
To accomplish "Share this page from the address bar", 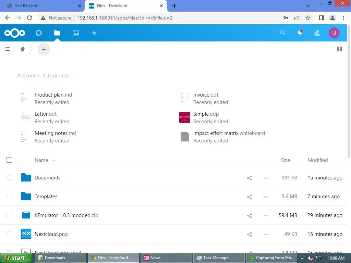I will 297,18.
